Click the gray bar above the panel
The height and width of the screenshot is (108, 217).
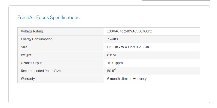coord(176,0)
